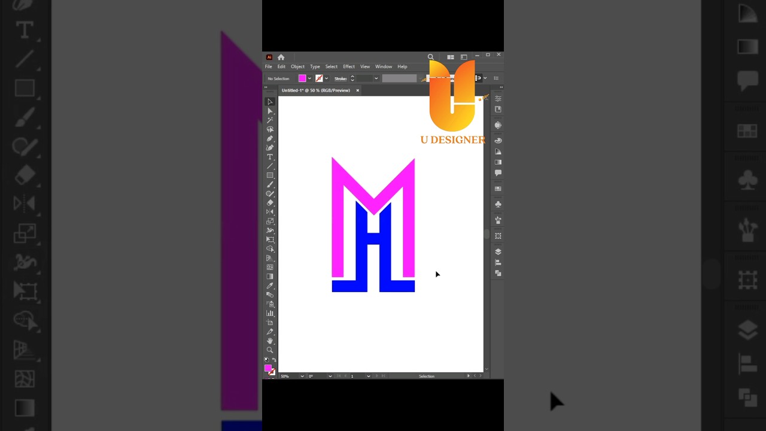Select the Paintbrush tool
766x431 pixels.
[270, 184]
